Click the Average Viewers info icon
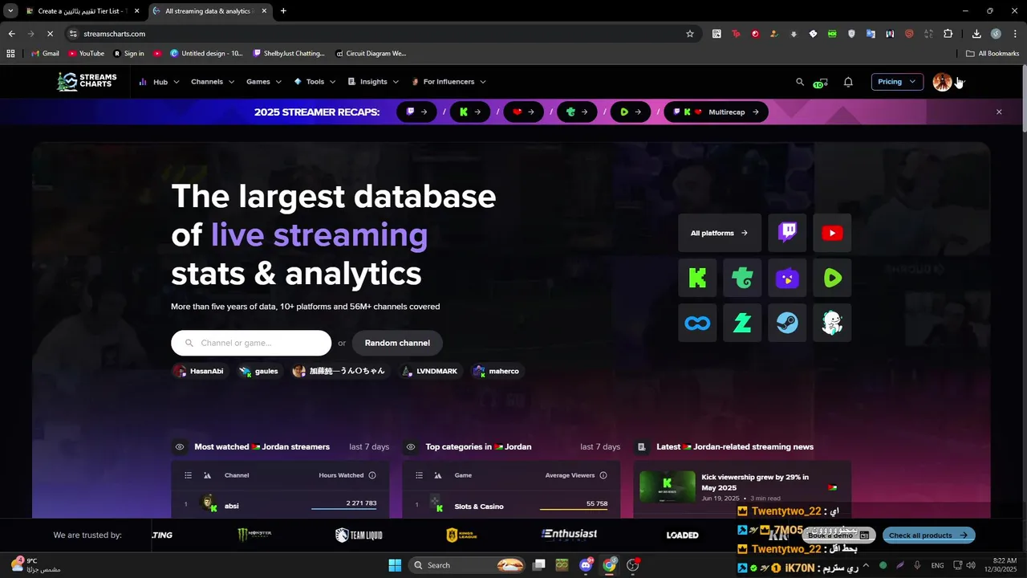1027x578 pixels. pyautogui.click(x=603, y=475)
